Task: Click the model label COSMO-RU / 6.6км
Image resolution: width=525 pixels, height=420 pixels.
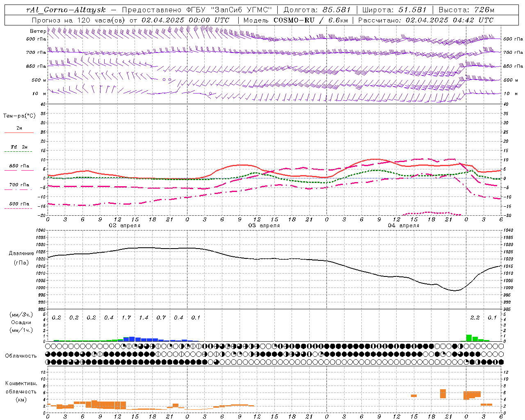Action: 311,20
